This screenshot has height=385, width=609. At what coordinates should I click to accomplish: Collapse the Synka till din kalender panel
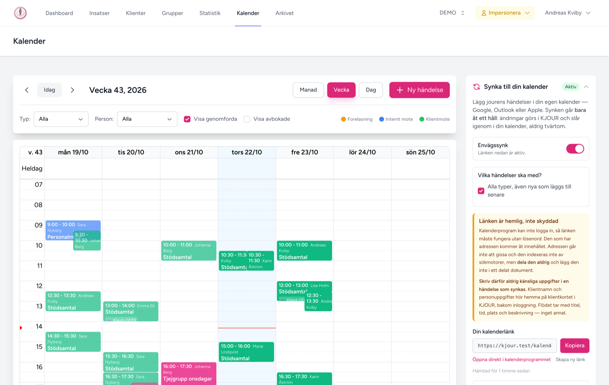[x=586, y=87]
